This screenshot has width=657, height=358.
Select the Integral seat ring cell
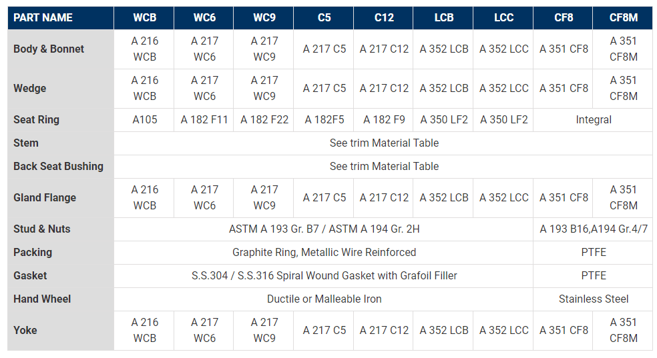pyautogui.click(x=593, y=120)
